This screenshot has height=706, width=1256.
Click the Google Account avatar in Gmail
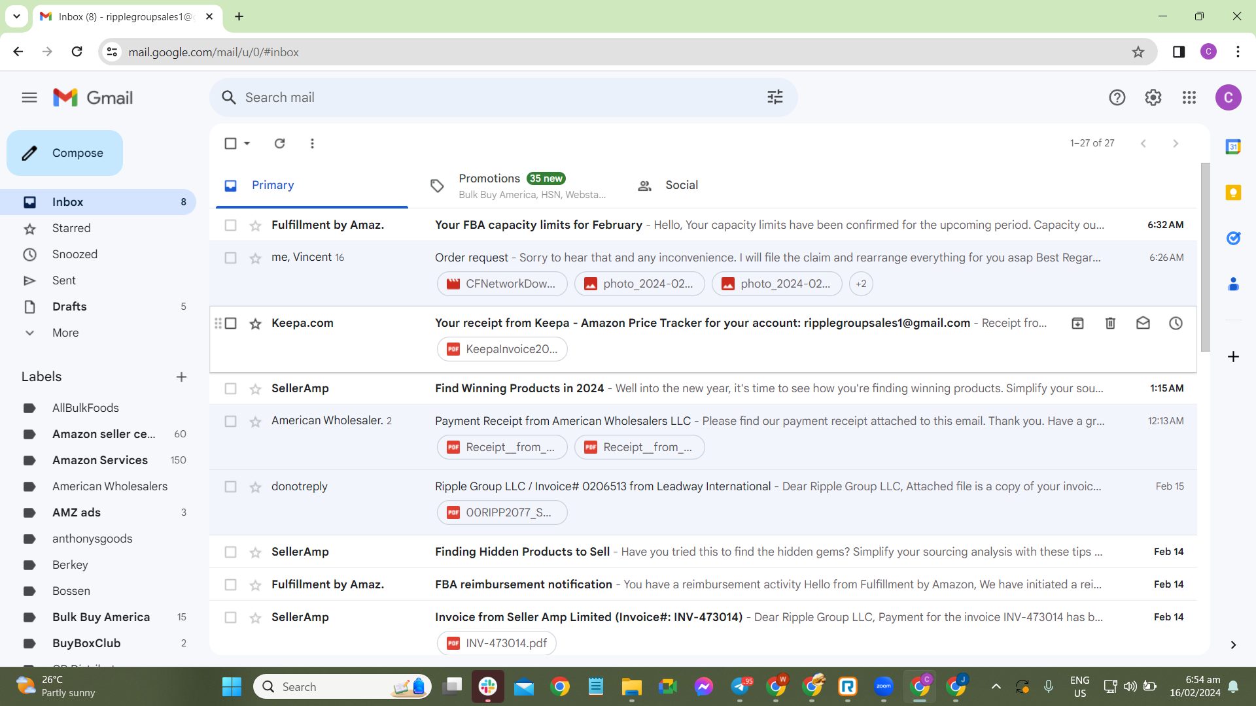tap(1228, 97)
